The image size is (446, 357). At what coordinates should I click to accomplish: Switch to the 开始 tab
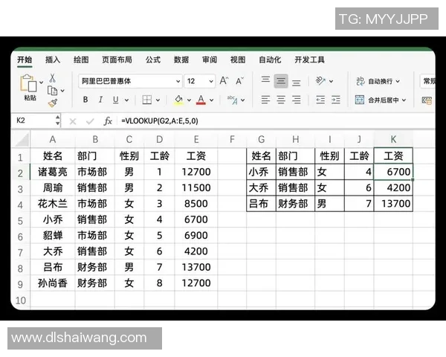click(x=25, y=59)
